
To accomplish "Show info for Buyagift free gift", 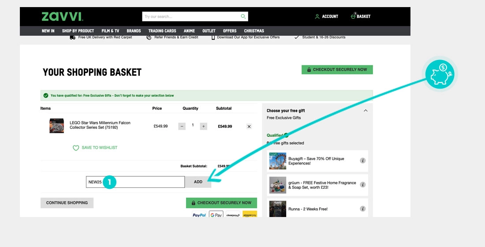I will pyautogui.click(x=363, y=161).
